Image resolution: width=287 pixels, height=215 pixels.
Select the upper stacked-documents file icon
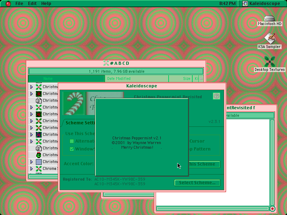point(39,100)
